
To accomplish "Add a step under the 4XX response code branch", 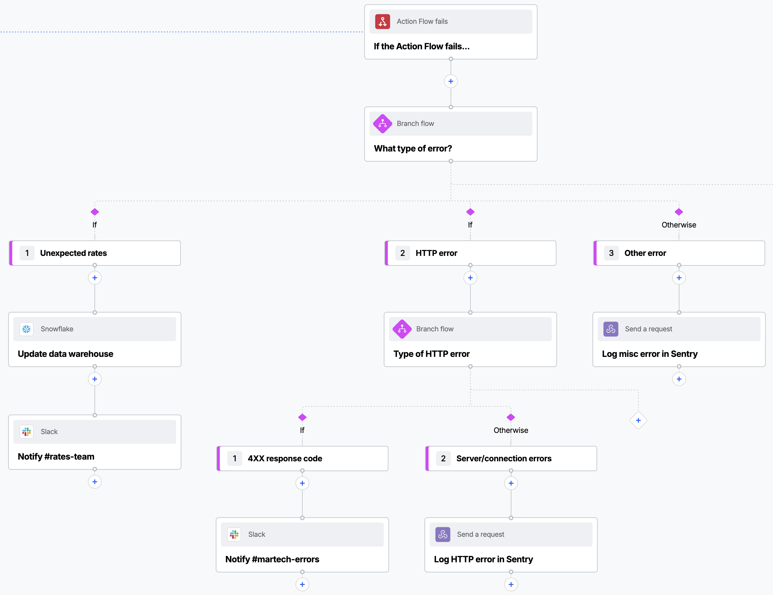I will 302,483.
